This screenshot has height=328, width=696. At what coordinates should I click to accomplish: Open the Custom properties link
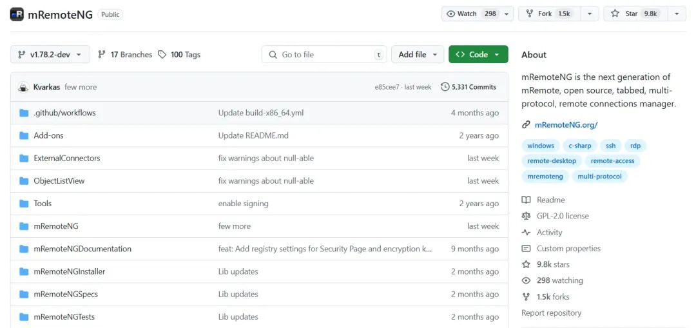point(568,249)
